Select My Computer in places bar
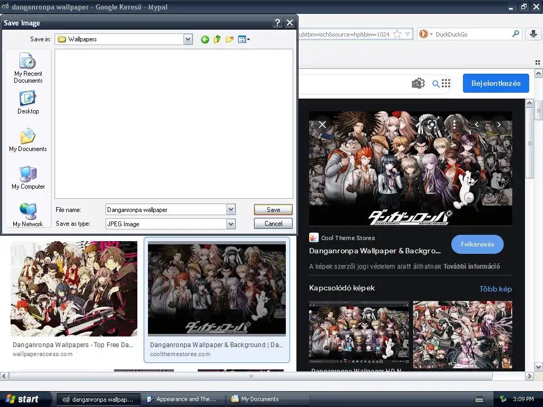The height and width of the screenshot is (407, 543). [x=28, y=178]
